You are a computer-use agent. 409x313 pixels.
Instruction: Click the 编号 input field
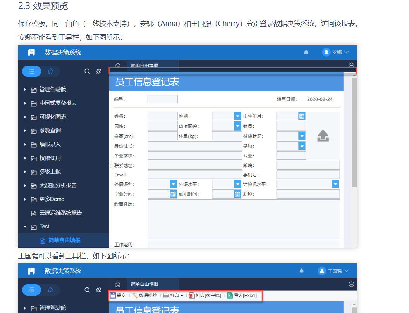(163, 99)
